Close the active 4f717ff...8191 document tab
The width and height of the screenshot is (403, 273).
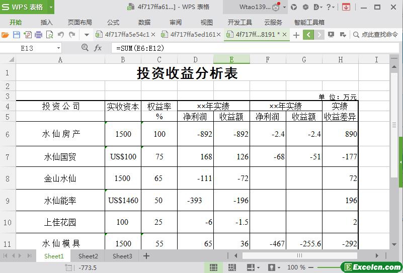pyautogui.click(x=285, y=34)
